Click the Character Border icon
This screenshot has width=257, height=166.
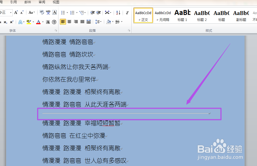55,12
